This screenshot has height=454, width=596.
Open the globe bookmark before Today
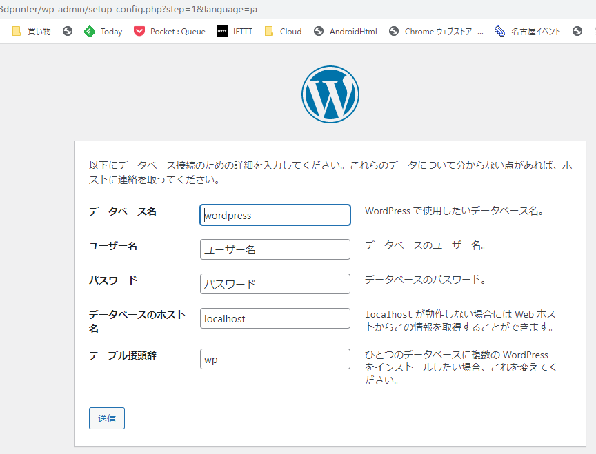click(x=68, y=31)
